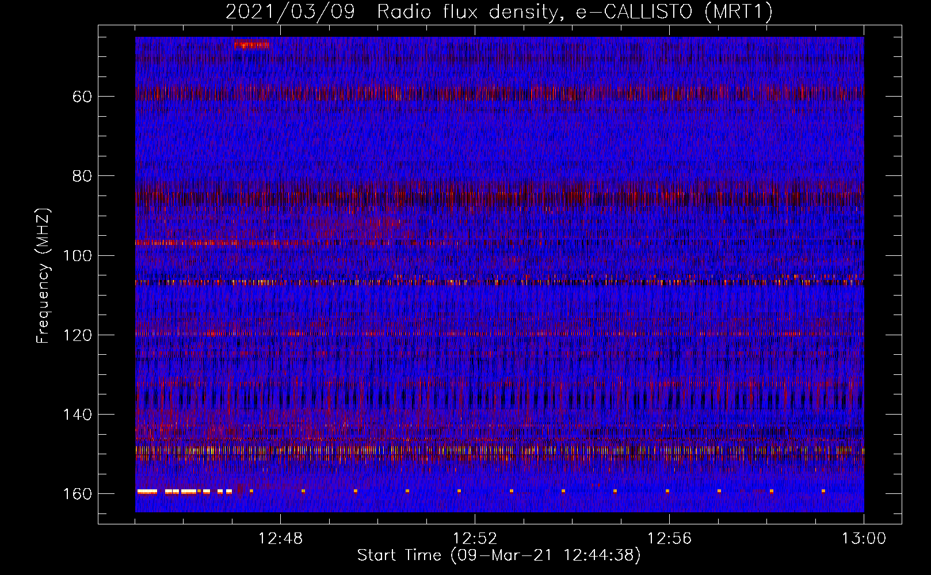Click the 'Start Time (09-Mar-21 12:44:38)' label
Image resolution: width=931 pixels, height=575 pixels.
(x=499, y=555)
